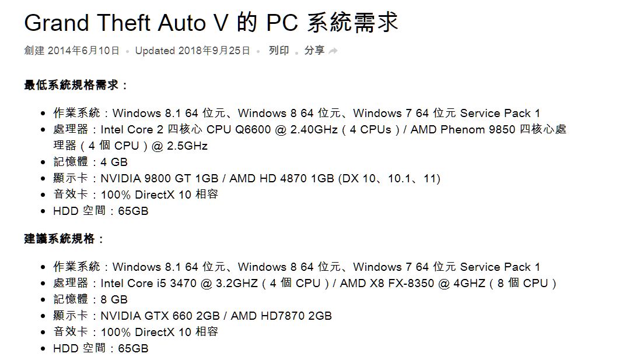This screenshot has width=633, height=364.
Task: Click the 記憶體 4 GB entry
Action: 90,162
